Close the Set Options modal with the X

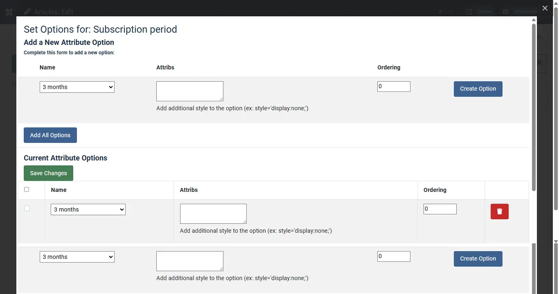point(545,8)
